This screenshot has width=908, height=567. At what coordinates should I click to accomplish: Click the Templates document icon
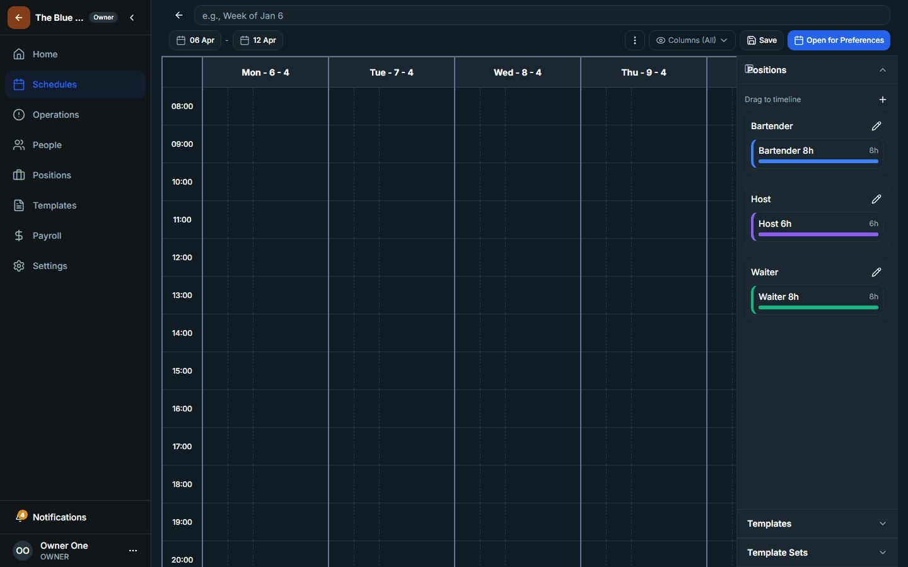point(19,205)
